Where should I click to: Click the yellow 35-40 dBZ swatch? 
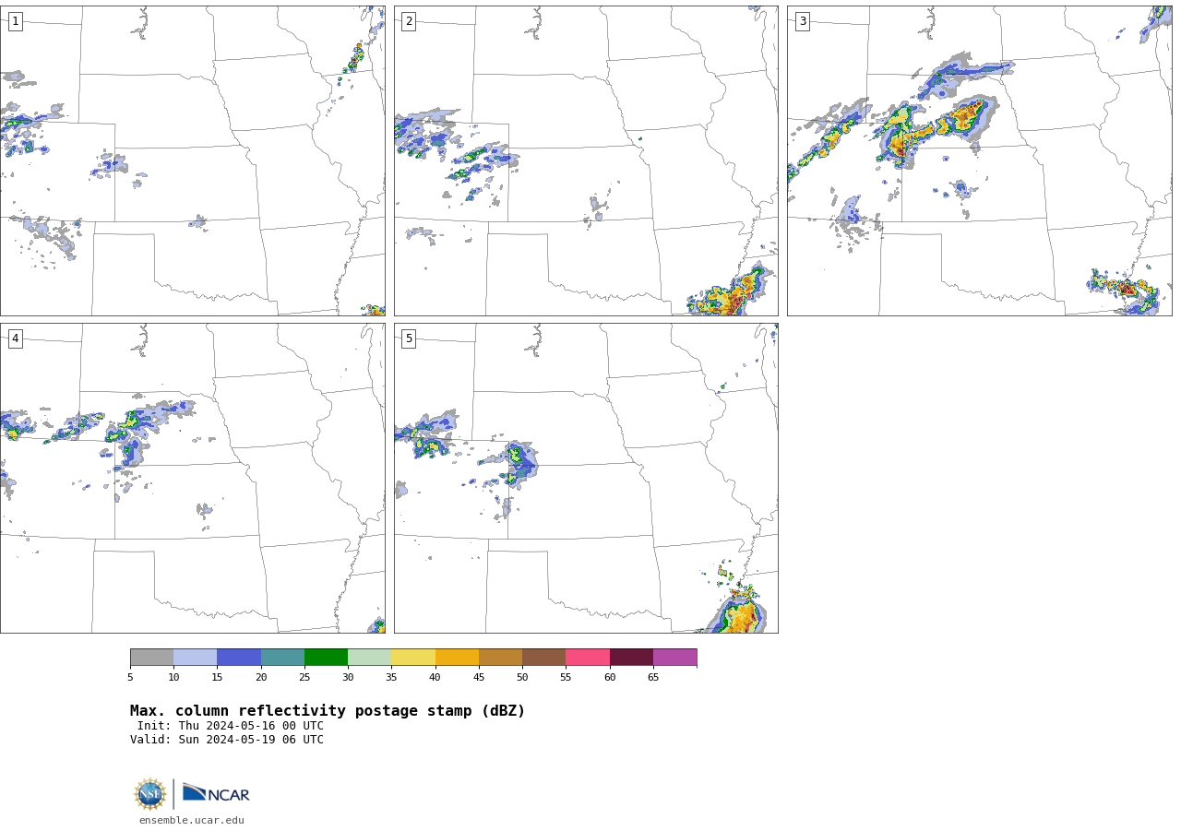tap(413, 658)
